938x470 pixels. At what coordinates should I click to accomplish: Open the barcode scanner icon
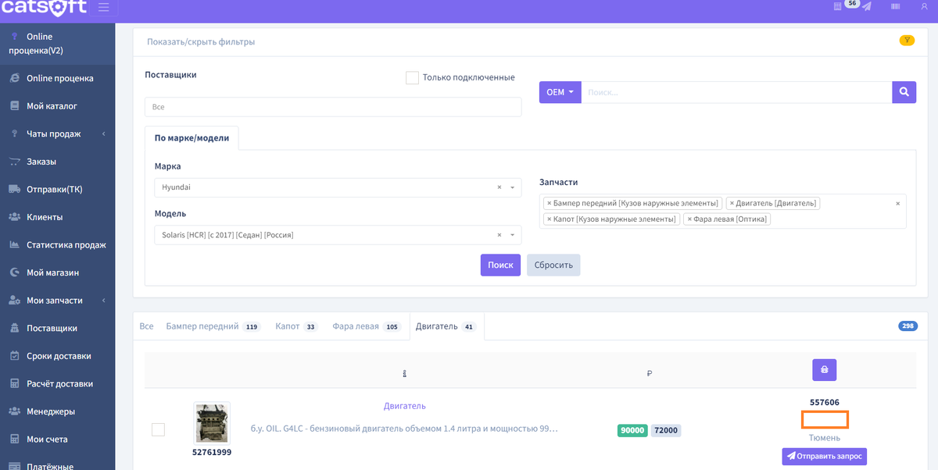point(896,6)
